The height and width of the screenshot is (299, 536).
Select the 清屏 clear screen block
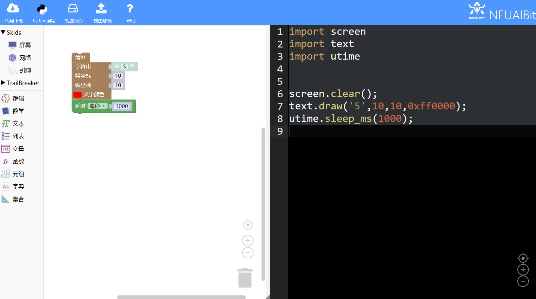tap(80, 57)
